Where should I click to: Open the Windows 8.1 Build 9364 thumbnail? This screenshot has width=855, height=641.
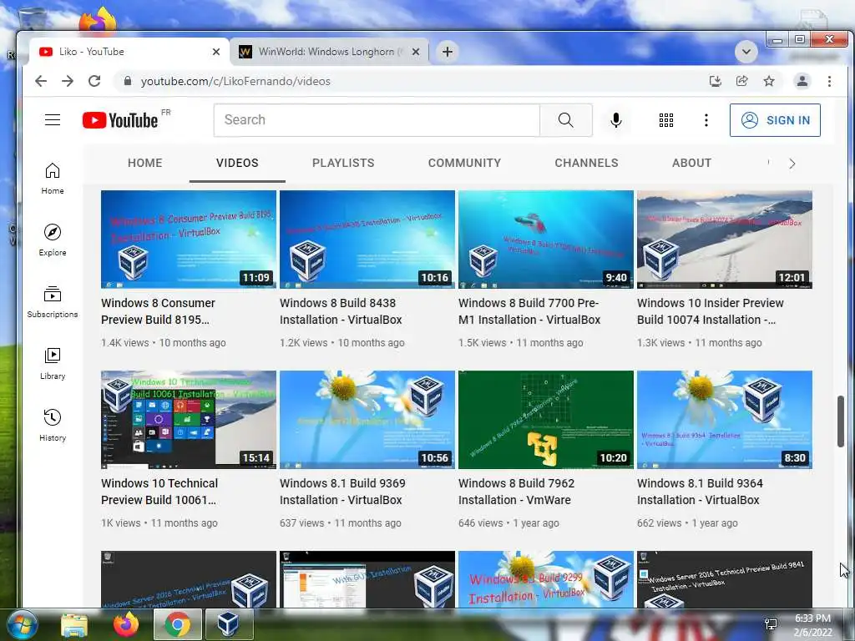point(725,420)
